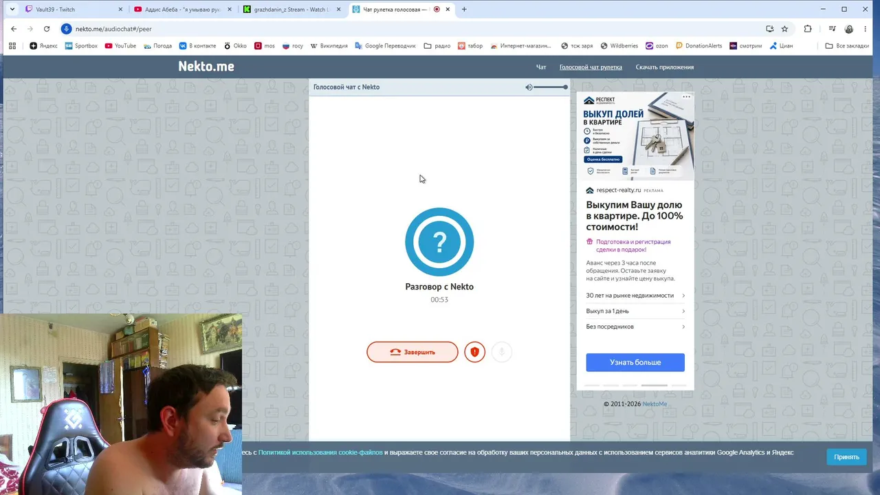
Task: Open Sportbox bookmark
Action: click(x=81, y=46)
